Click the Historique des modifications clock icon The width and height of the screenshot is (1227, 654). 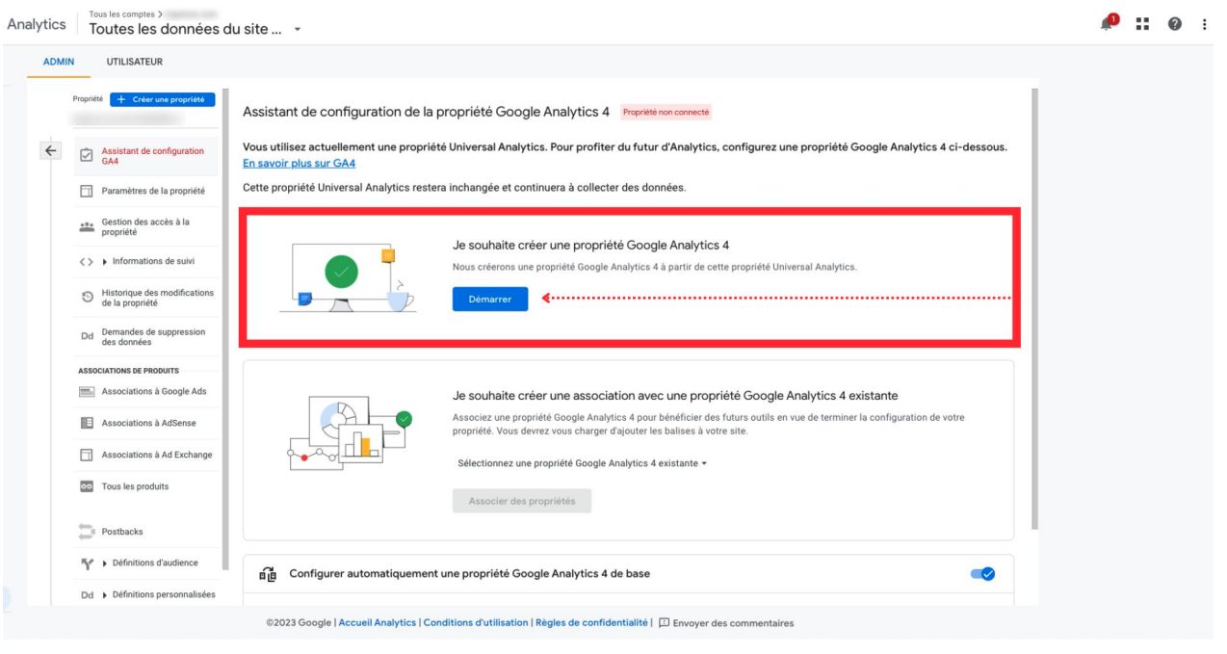(x=86, y=298)
